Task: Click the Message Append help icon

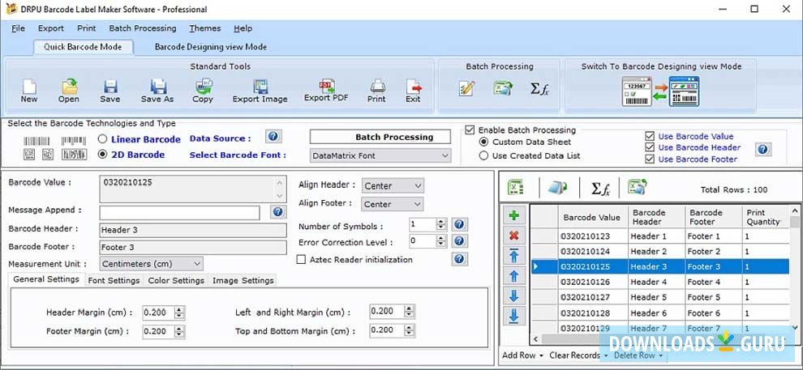Action: pyautogui.click(x=277, y=212)
